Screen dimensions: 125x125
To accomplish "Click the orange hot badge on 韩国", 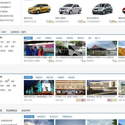I will [x=8, y=80].
